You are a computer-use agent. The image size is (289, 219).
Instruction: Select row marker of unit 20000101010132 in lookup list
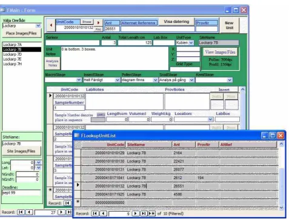[x=78, y=186]
